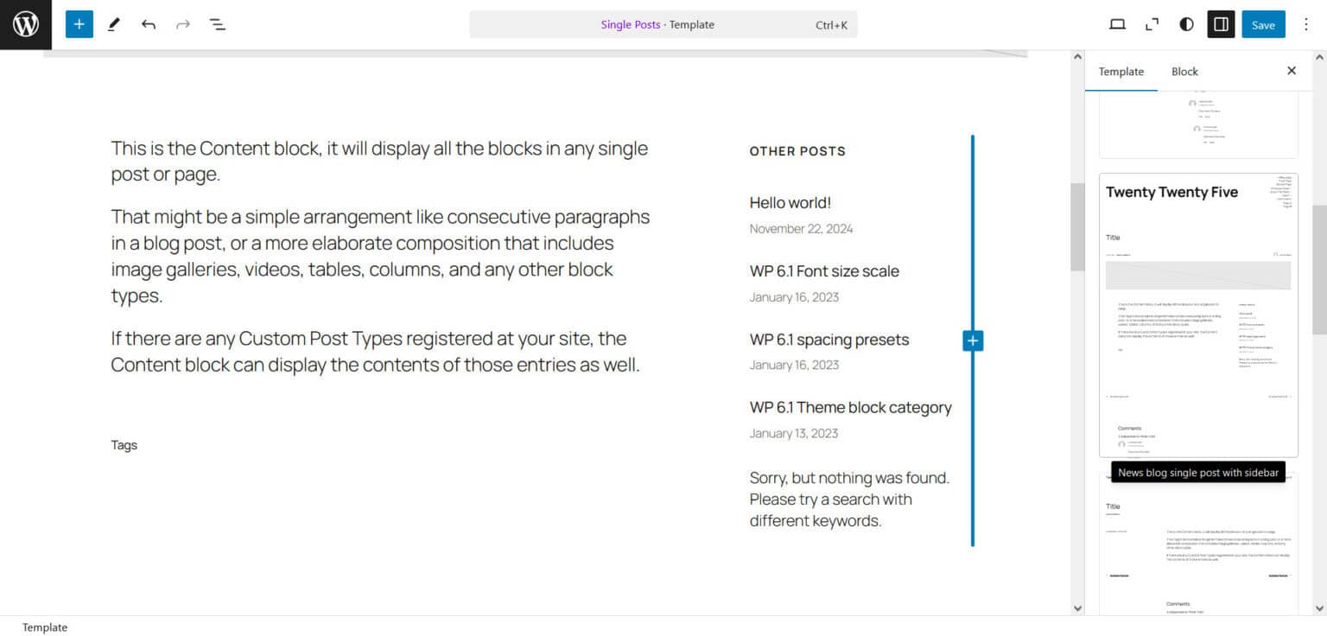Select the editing Tools pencil icon
1327x636 pixels.
(113, 24)
